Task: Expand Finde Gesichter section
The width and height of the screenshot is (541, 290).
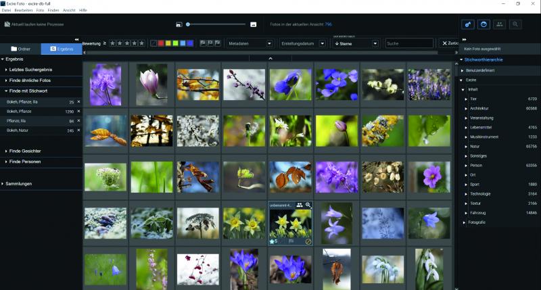Action: click(x=24, y=151)
